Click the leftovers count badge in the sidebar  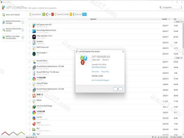[23, 22]
